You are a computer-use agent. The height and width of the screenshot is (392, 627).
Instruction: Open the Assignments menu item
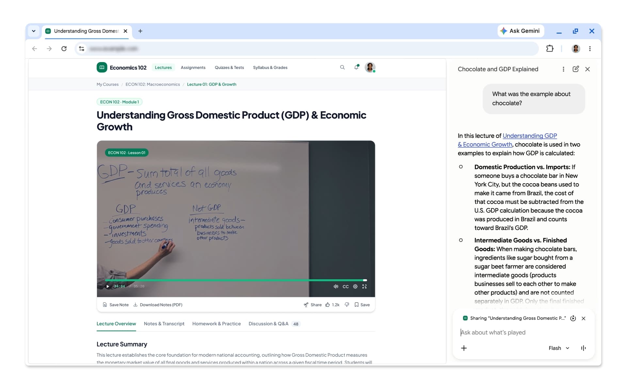tap(193, 68)
